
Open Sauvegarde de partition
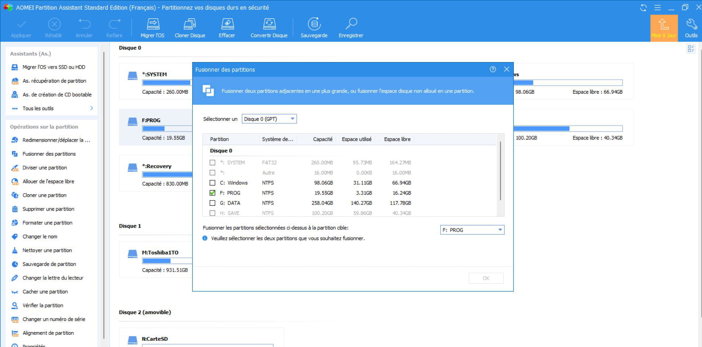[x=49, y=264]
